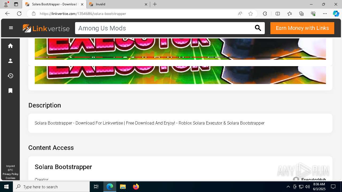Open the Home icon in sidebar
Viewport: 342px width, 192px height.
pyautogui.click(x=10, y=46)
